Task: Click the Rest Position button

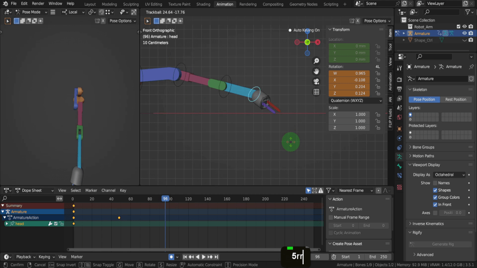Action: pos(456,100)
